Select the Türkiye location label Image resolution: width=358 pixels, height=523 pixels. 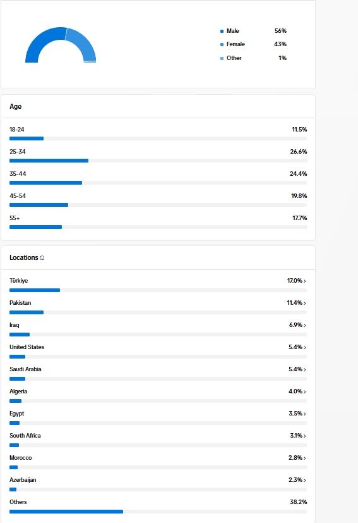click(19, 281)
